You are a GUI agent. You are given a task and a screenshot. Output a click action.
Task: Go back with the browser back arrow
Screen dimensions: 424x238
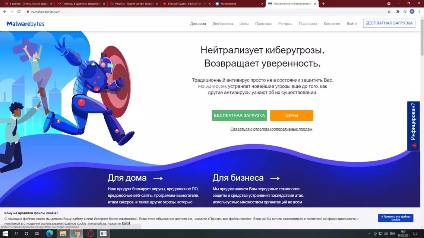click(5, 11)
